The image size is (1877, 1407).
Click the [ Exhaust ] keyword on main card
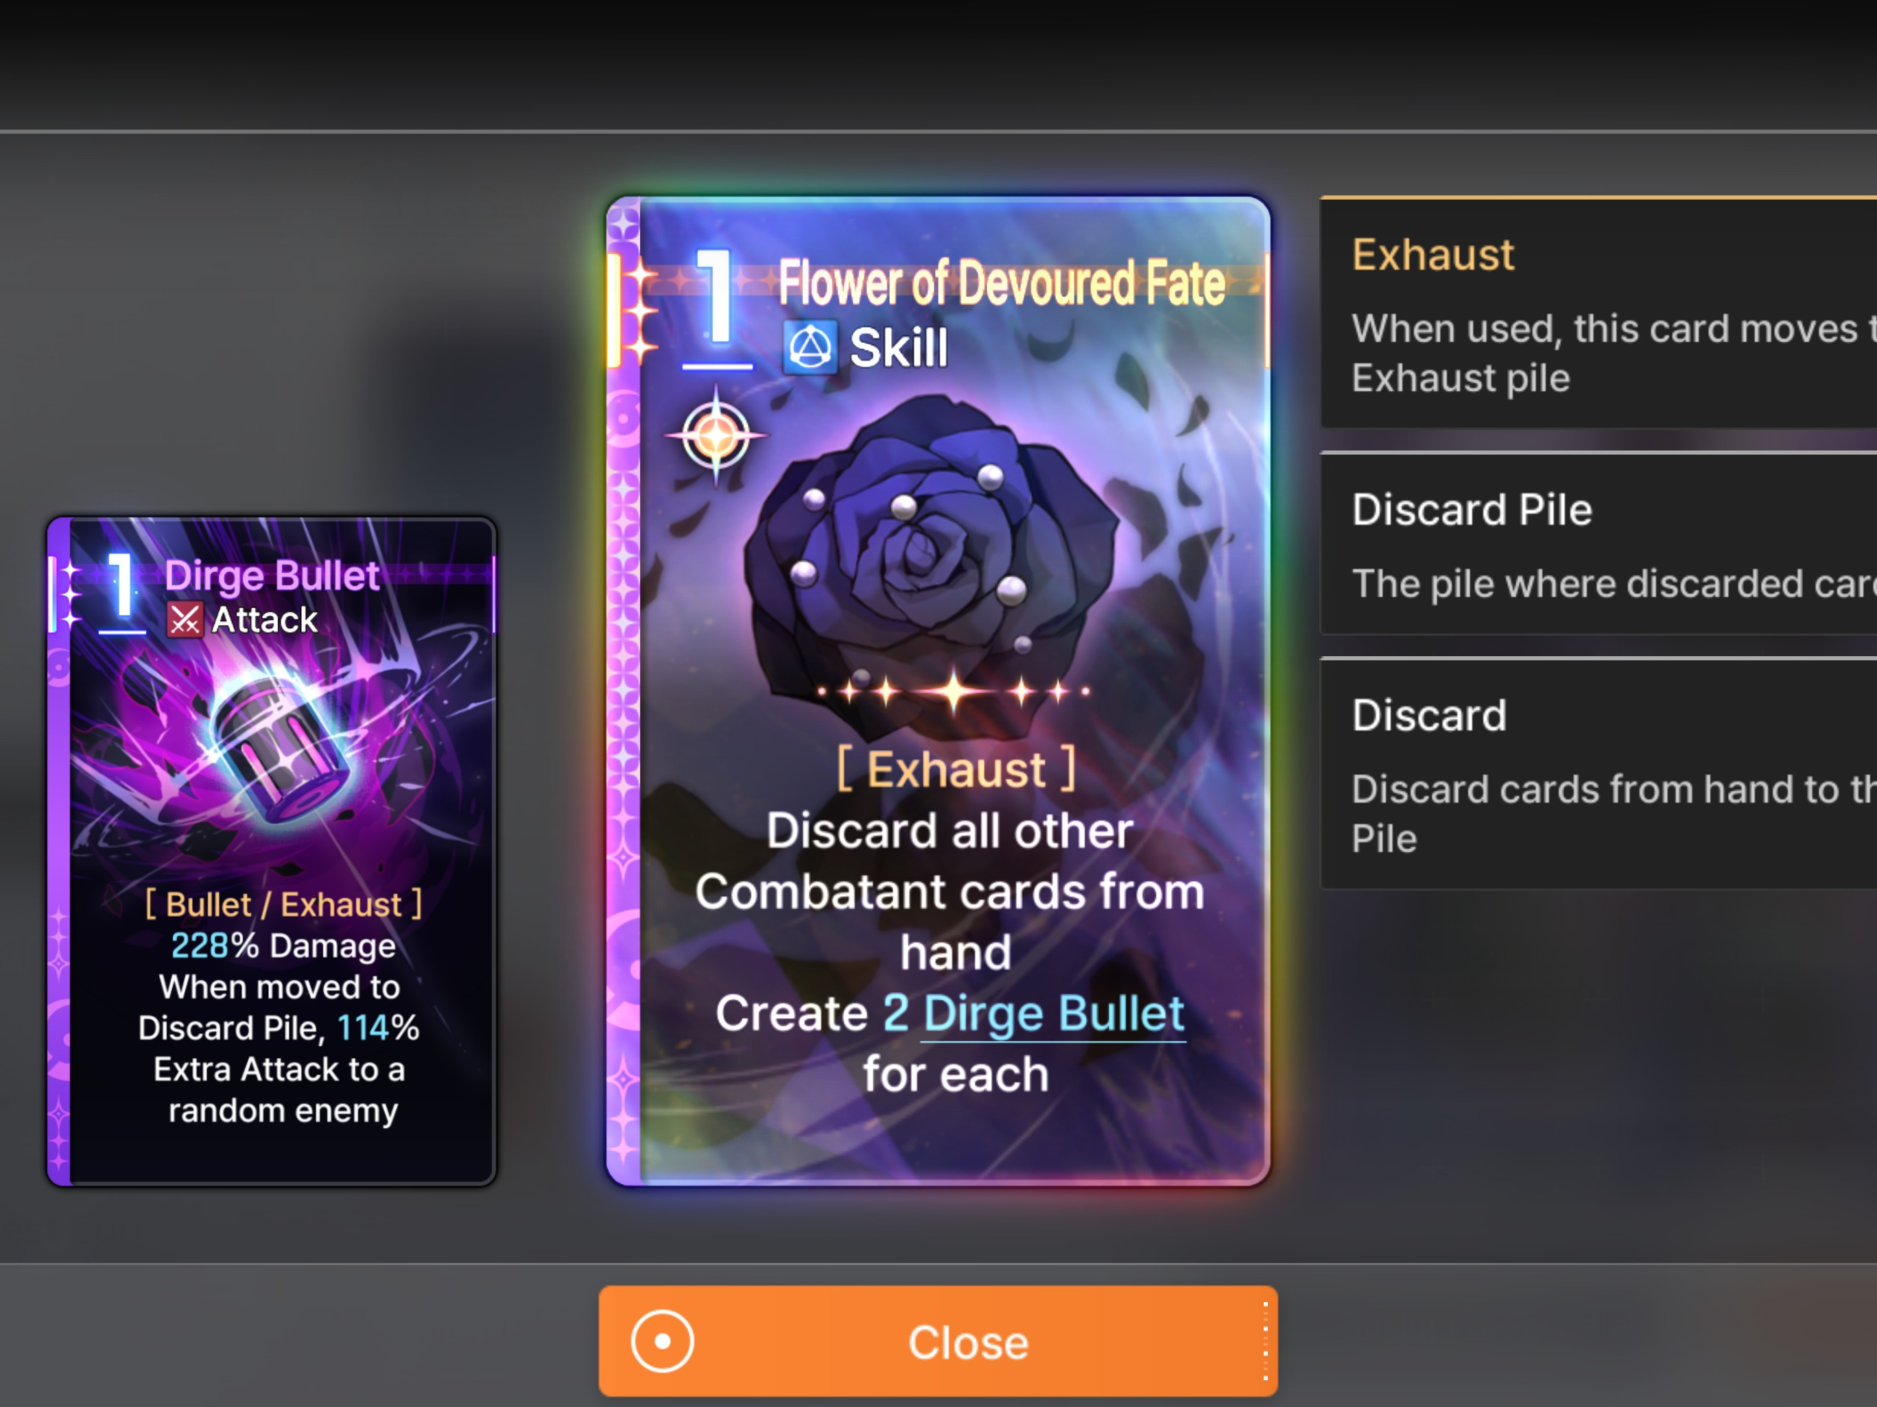pos(956,769)
